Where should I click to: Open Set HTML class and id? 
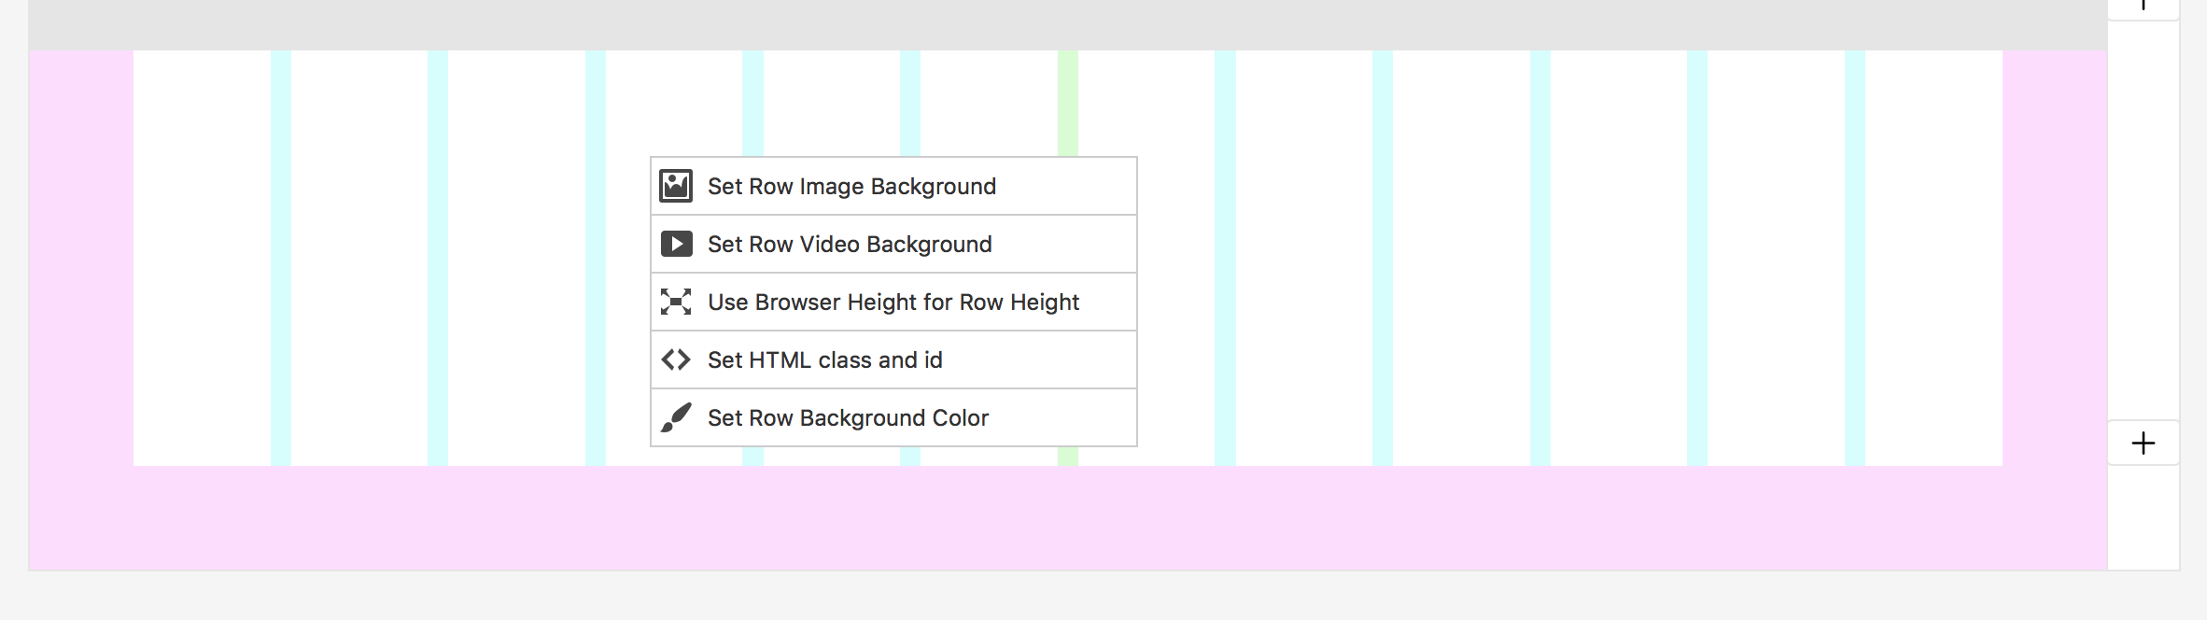point(824,360)
